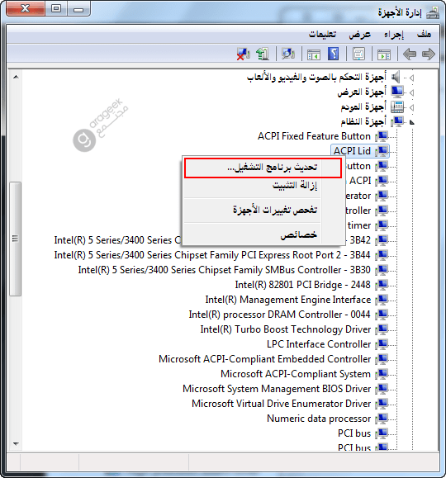The width and height of the screenshot is (446, 478).
Task: Click the sound devices speaker icon
Action: tap(396, 77)
